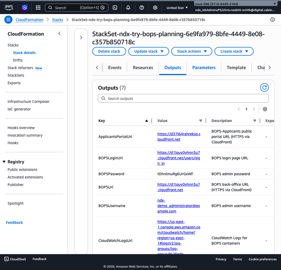Open the stack information panel via info icon
This screenshot has width=281, height=270.
tap(272, 19)
